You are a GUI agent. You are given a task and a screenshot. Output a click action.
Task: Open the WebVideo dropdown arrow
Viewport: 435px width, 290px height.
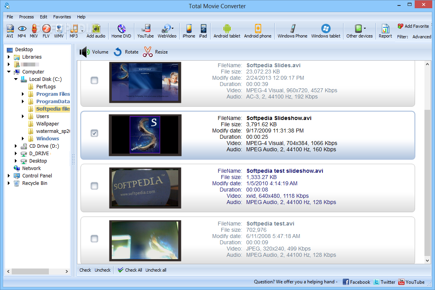pyautogui.click(x=173, y=28)
